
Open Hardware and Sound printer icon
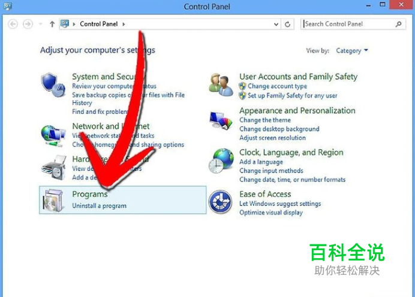(x=54, y=168)
